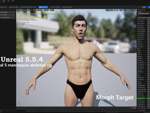Open options beside Reimport Mesh
Image resolution: width=150 pixels, height=113 pixels.
pyautogui.click(x=20, y=7)
